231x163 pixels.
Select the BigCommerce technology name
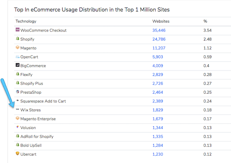pyautogui.click(x=33, y=66)
